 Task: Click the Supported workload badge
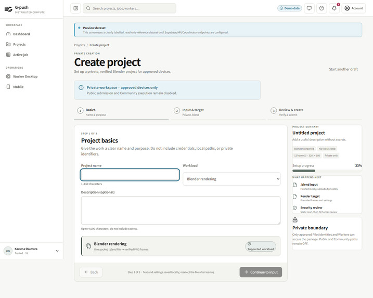click(261, 246)
